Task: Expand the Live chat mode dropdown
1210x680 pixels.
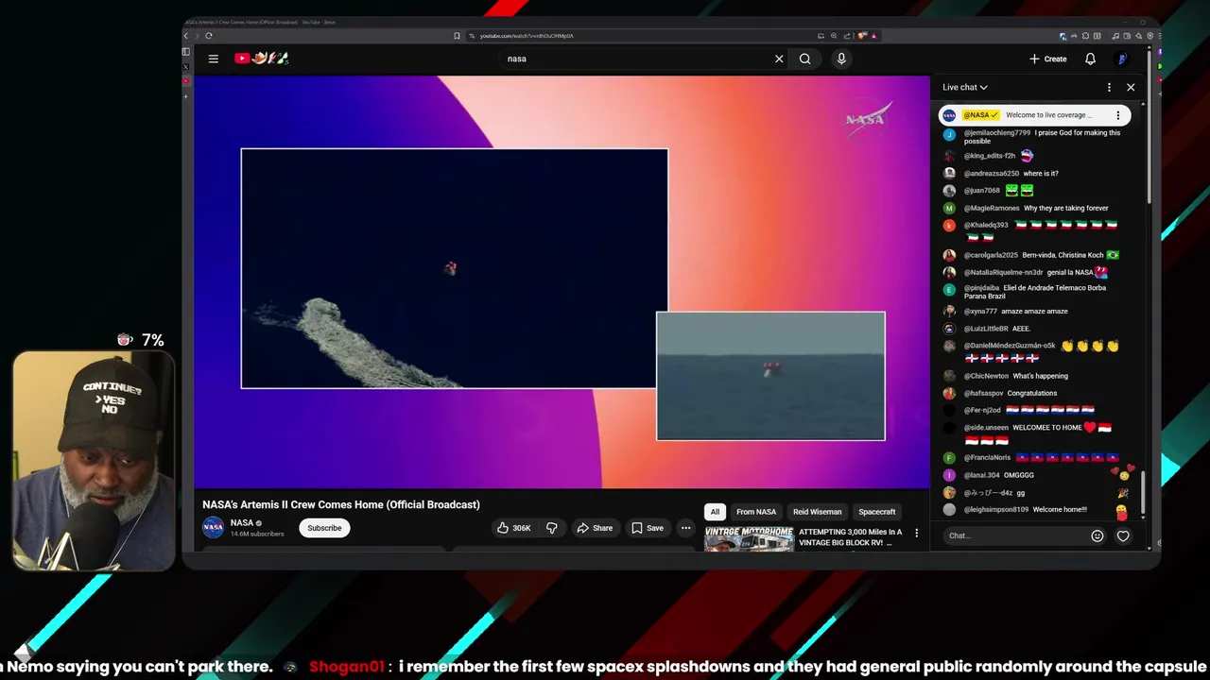Action: [964, 87]
